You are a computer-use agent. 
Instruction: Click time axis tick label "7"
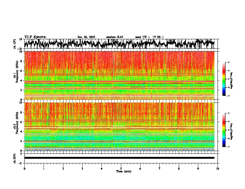click(x=160, y=169)
